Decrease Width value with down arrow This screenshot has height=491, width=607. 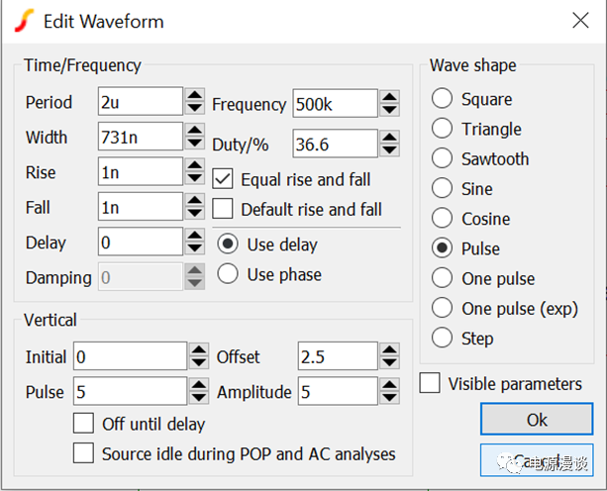coord(196,145)
